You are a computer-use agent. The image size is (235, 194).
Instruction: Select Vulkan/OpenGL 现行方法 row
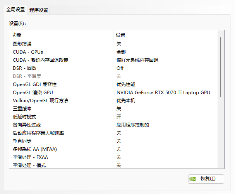[x=40, y=100]
